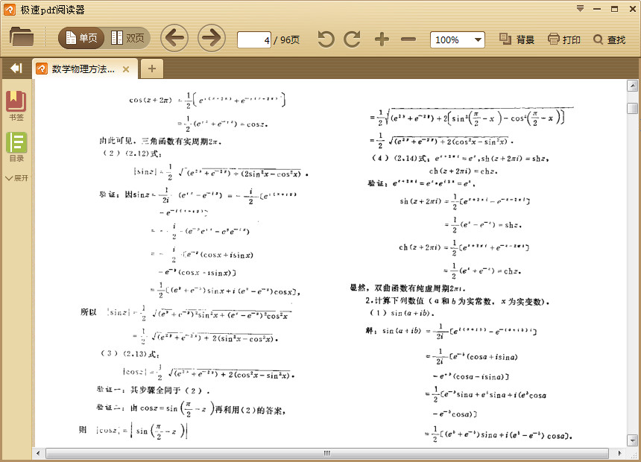Click the 极速pdf阅读器 app logo icon

point(10,10)
